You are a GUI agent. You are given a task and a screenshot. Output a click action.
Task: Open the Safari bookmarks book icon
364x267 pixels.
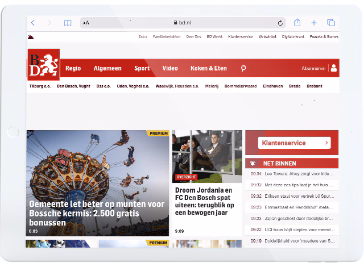[68, 23]
